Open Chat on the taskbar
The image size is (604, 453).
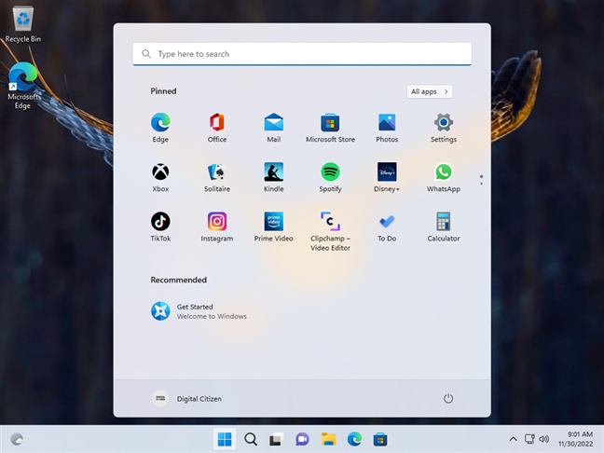pyautogui.click(x=302, y=439)
